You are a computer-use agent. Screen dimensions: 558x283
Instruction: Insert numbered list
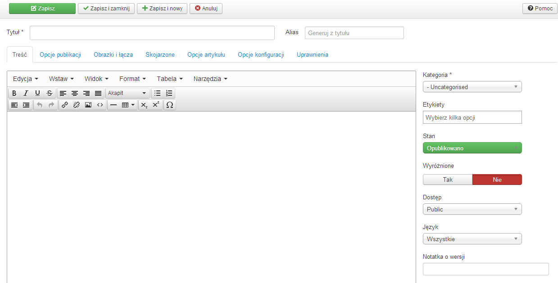[x=169, y=94]
